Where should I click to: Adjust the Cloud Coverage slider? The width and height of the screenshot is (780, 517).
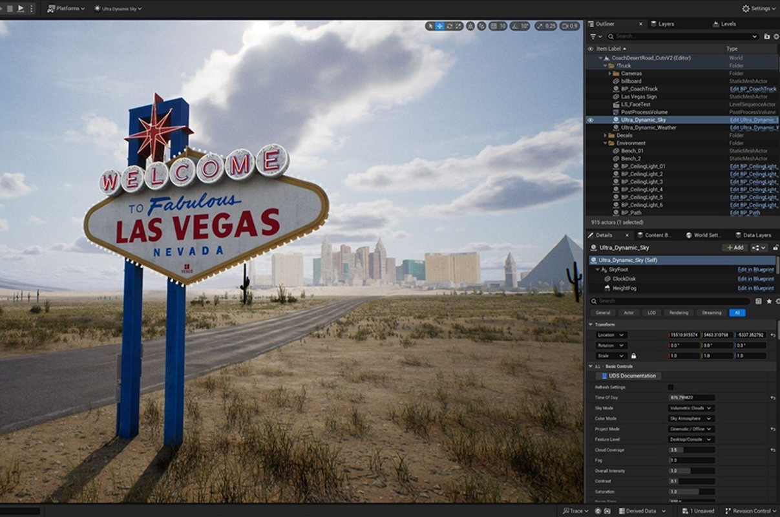pos(691,450)
